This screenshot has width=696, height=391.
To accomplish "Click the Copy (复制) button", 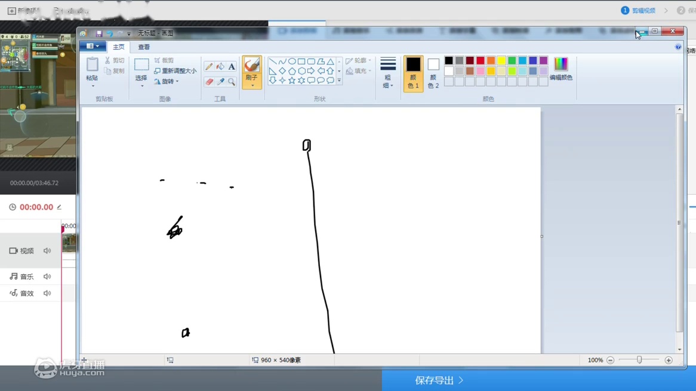I will point(115,71).
